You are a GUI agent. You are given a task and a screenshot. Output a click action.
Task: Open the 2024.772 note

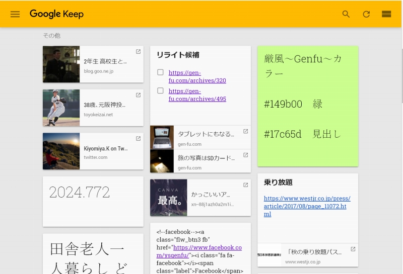pos(93,202)
